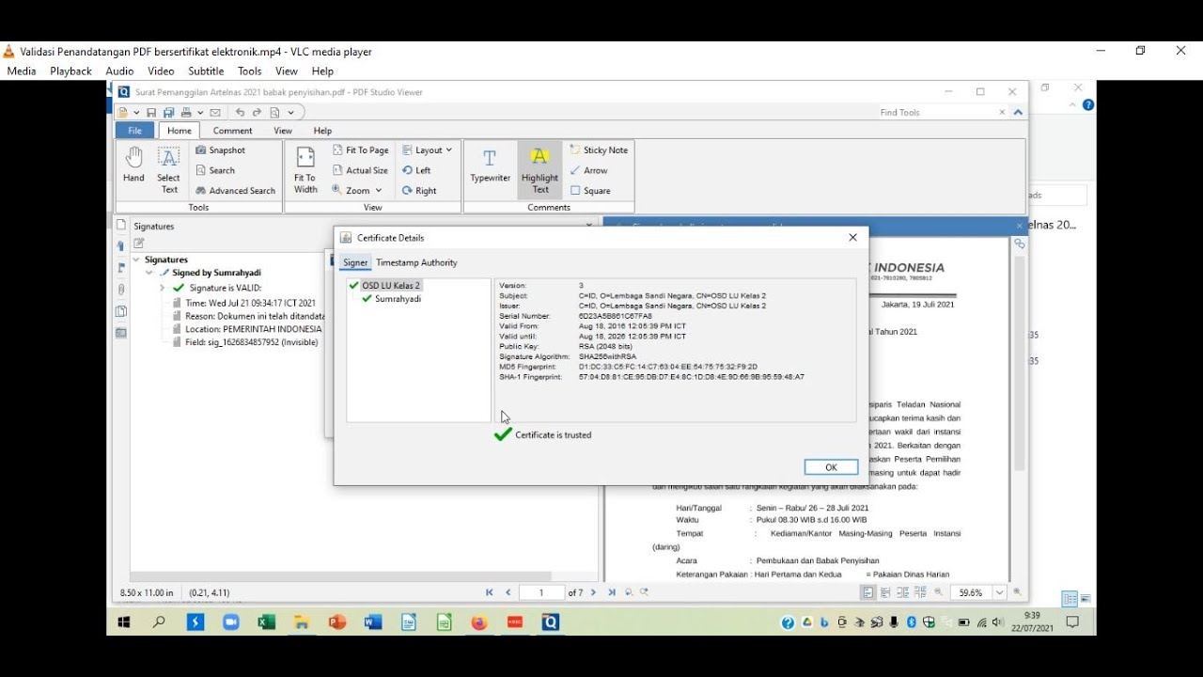Viewport: 1203px width, 677px height.
Task: Switch to Timestamp Authority tab
Action: coord(417,262)
